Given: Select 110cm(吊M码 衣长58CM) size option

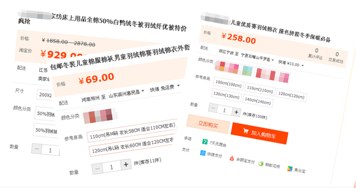Looking at the screenshot, I should click(132, 131).
